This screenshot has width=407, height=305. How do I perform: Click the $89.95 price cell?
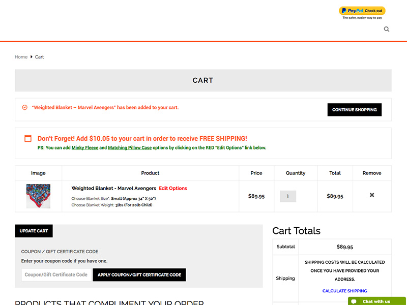point(256,196)
